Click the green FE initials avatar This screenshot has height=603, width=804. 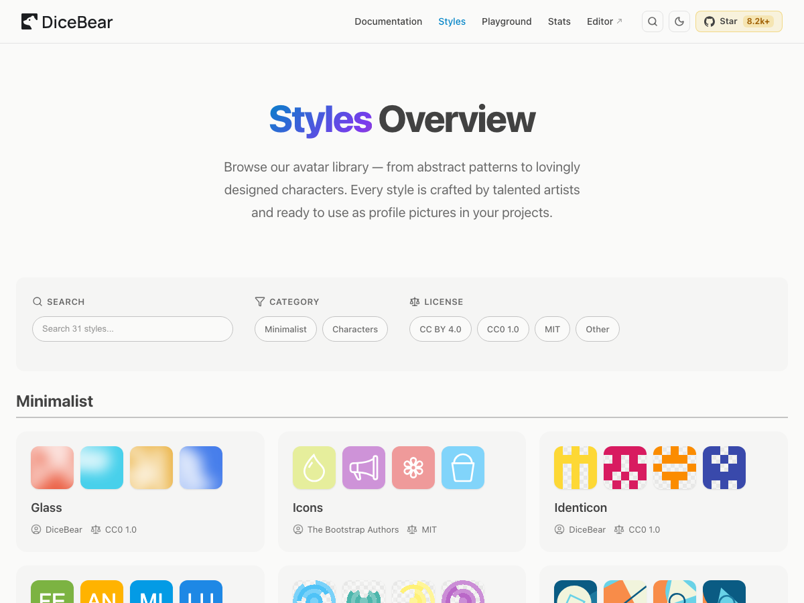pos(52,592)
